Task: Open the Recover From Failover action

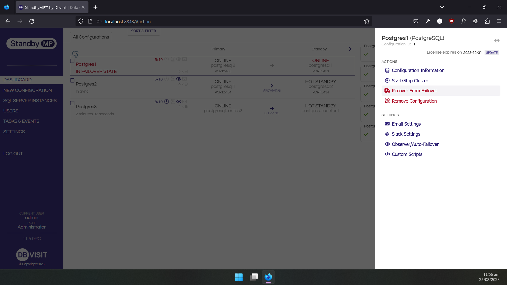Action: click(x=414, y=91)
